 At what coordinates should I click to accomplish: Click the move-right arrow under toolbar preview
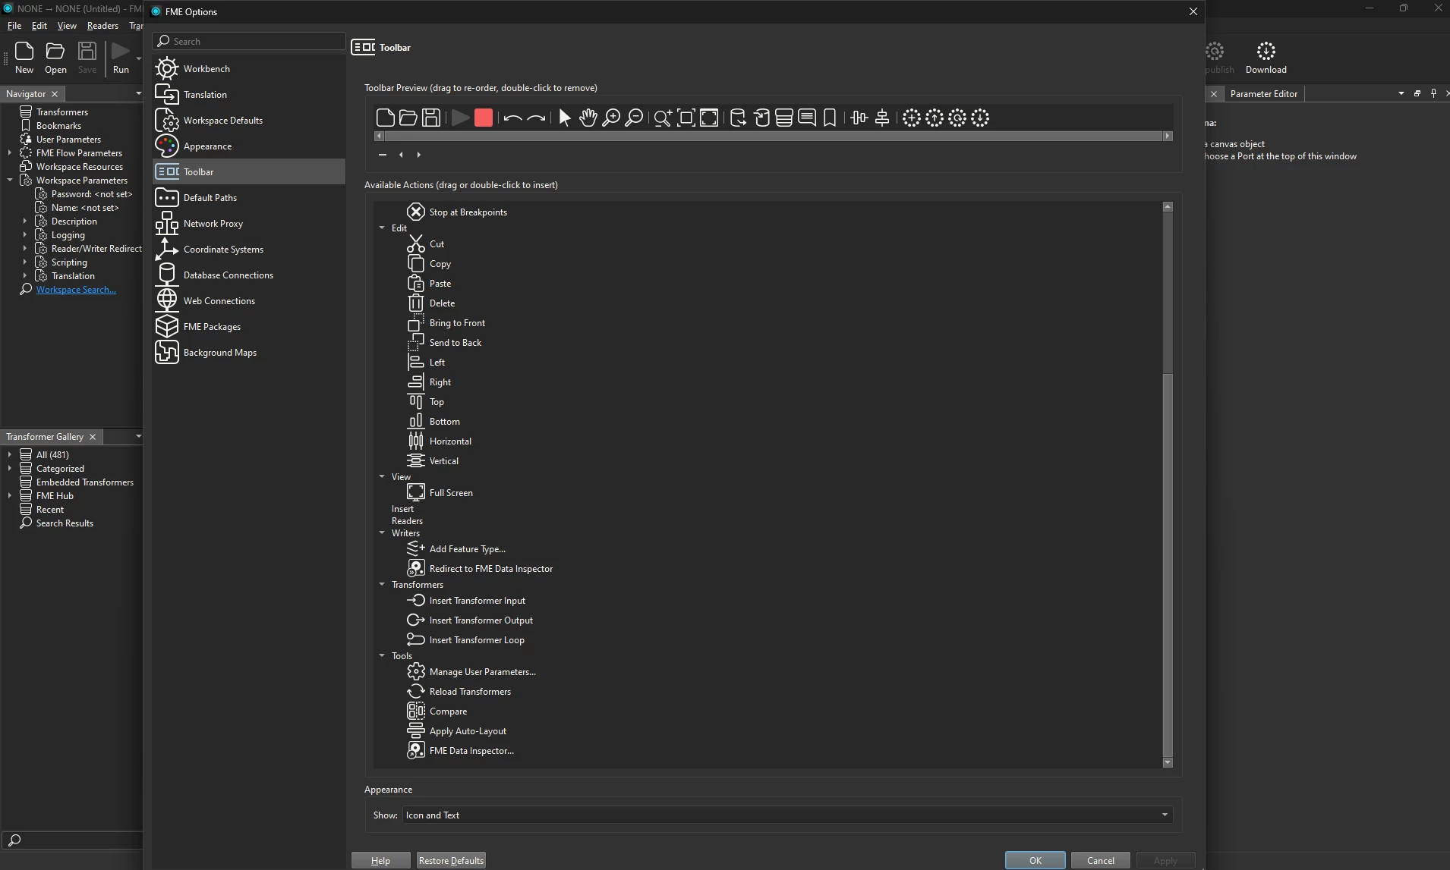[x=418, y=155]
